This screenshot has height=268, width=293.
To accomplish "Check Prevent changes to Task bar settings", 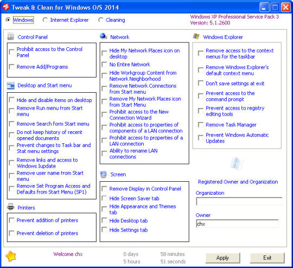I will pyautogui.click(x=11, y=148).
